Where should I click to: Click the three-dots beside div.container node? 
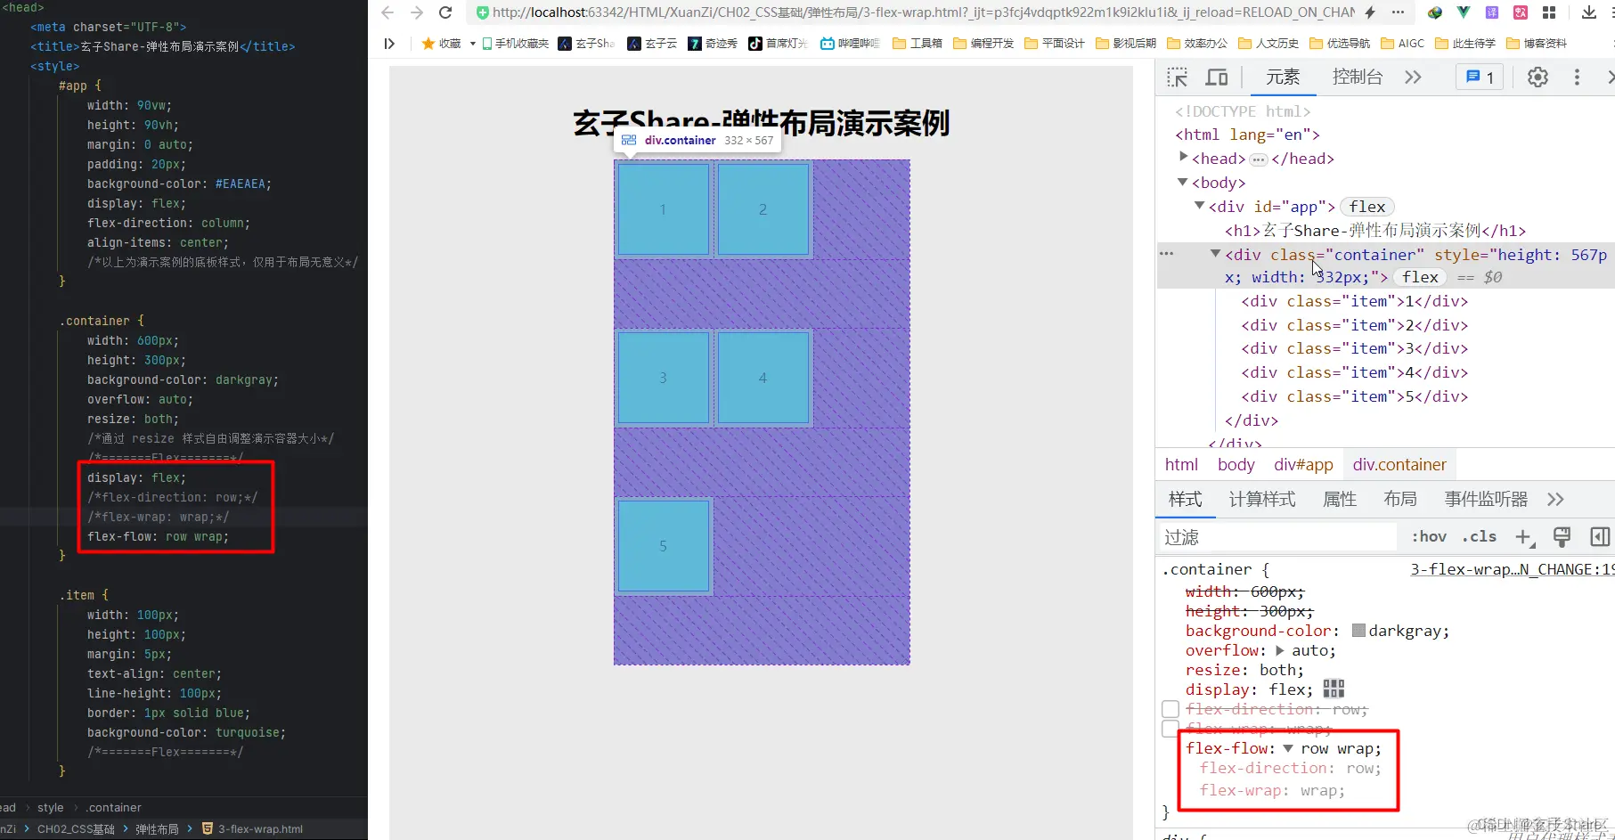click(x=1166, y=254)
